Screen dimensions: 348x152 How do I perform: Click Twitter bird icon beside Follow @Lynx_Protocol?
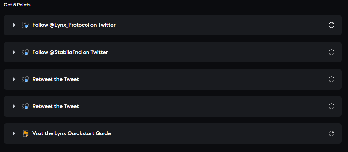(26, 25)
